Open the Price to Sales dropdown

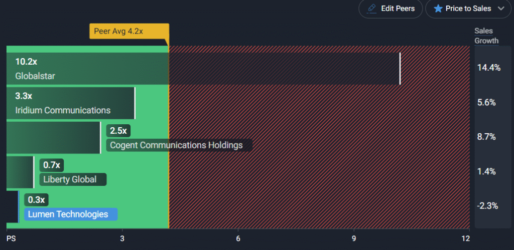point(468,9)
